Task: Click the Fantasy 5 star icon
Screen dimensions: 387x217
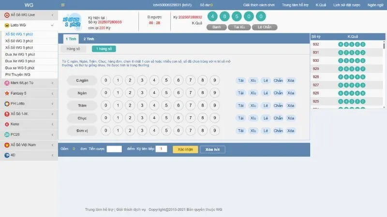Action: click(x=7, y=93)
